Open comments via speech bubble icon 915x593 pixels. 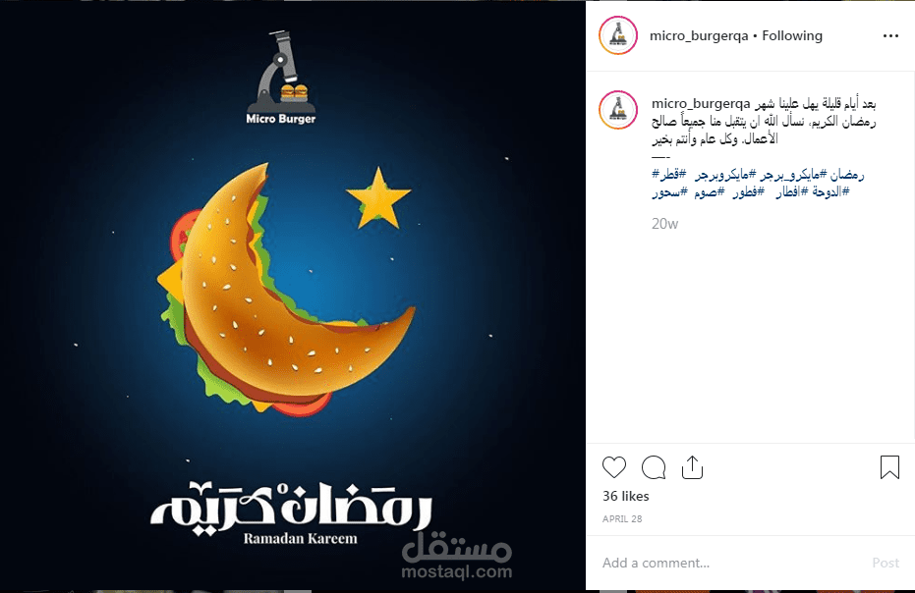coord(654,467)
